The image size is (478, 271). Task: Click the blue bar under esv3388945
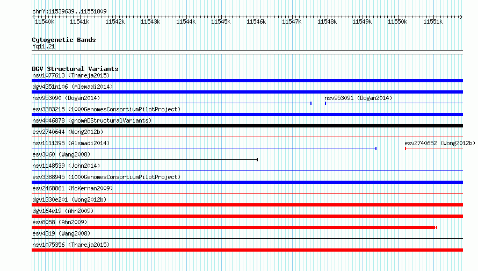(x=247, y=182)
